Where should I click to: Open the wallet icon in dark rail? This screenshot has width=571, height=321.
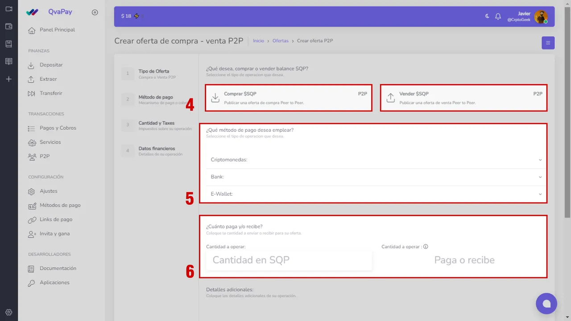[8, 26]
